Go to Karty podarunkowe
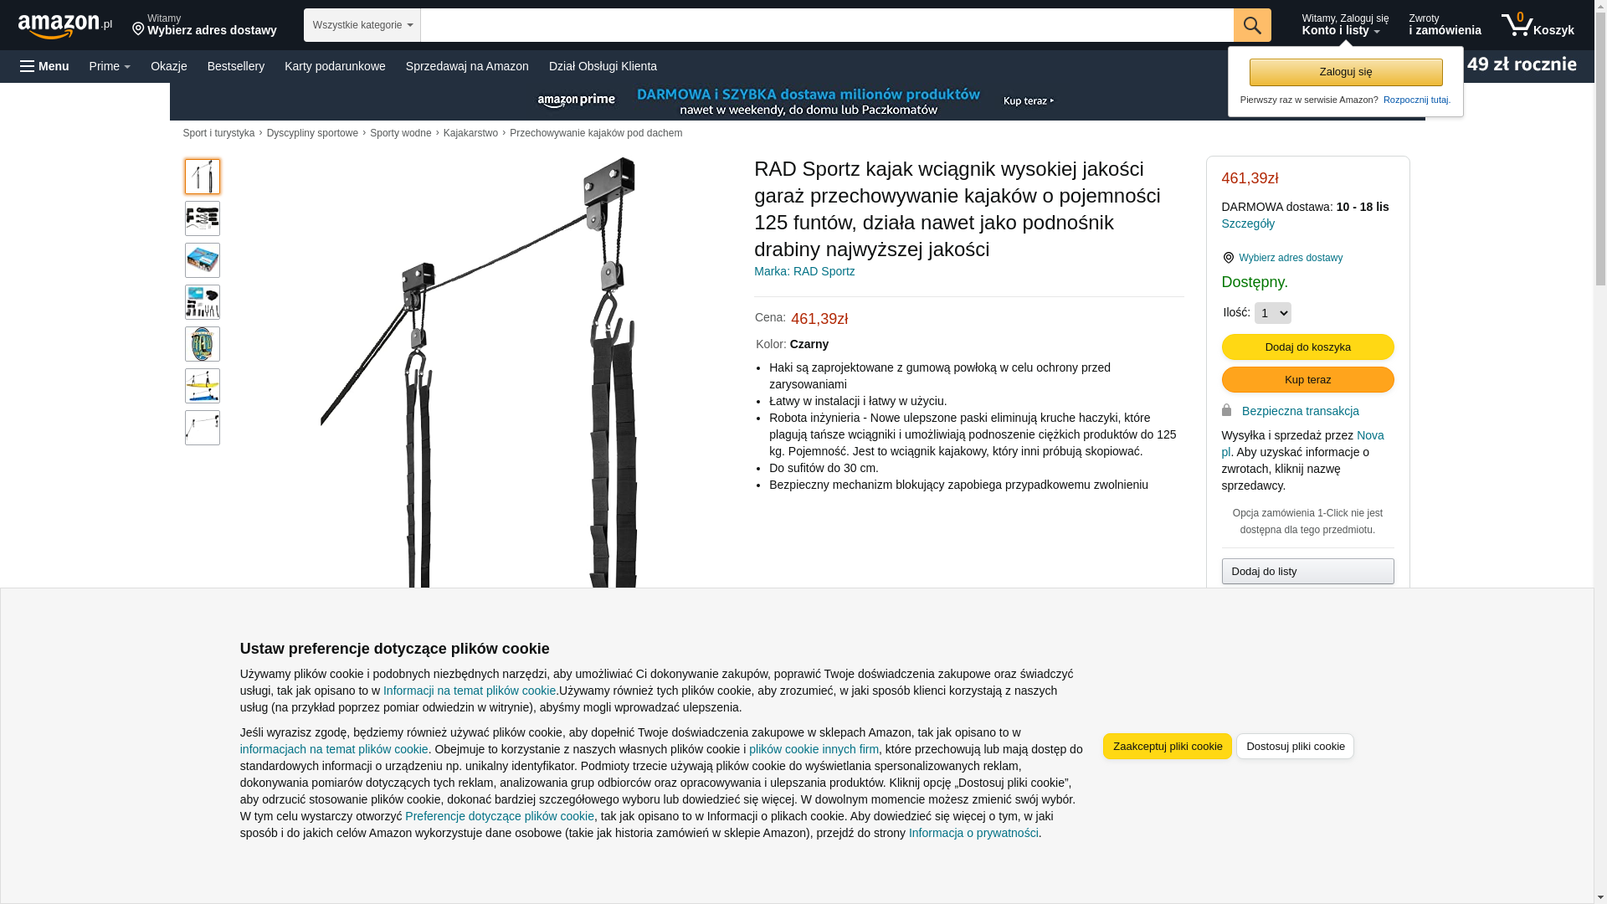This screenshot has width=1607, height=904. 335,66
